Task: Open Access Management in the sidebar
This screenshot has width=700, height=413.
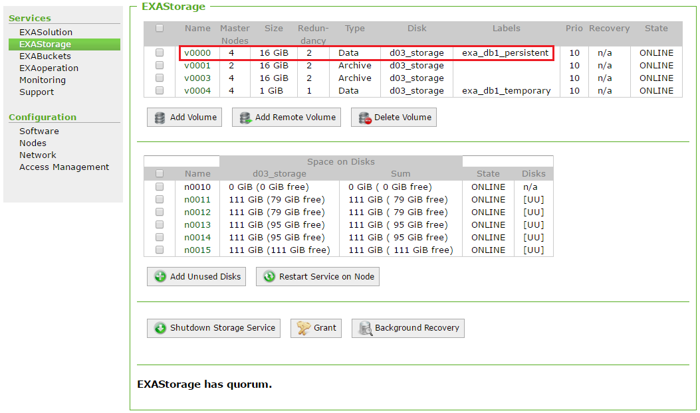Action: [x=64, y=167]
